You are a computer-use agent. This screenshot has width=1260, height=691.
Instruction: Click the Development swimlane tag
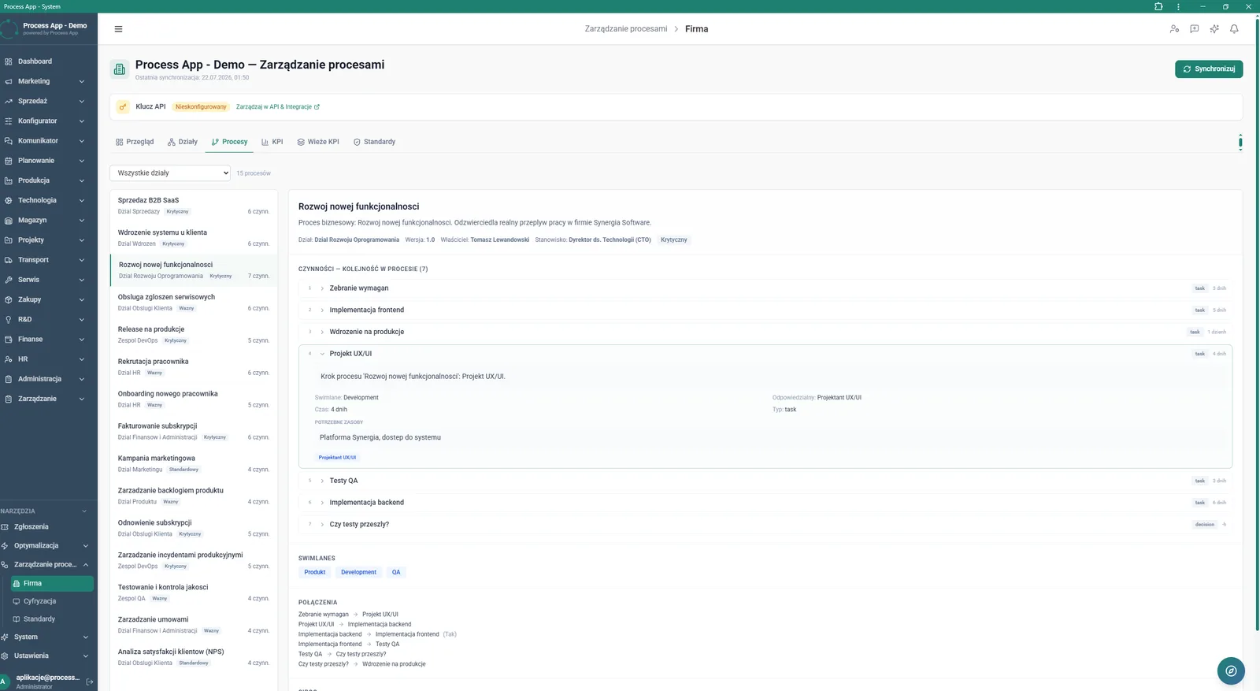tap(358, 573)
